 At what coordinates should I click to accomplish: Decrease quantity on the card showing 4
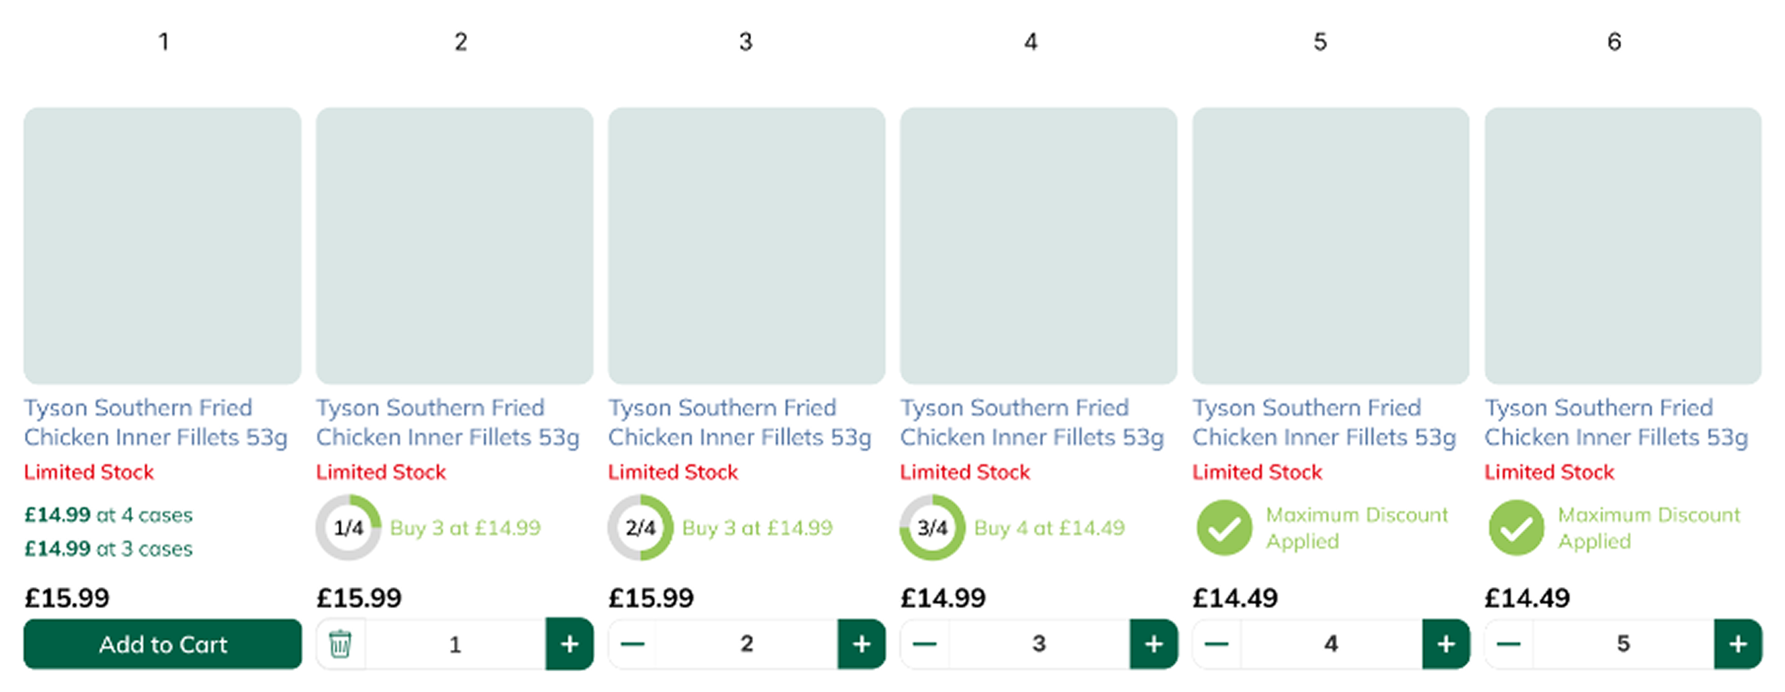pyautogui.click(x=1216, y=644)
